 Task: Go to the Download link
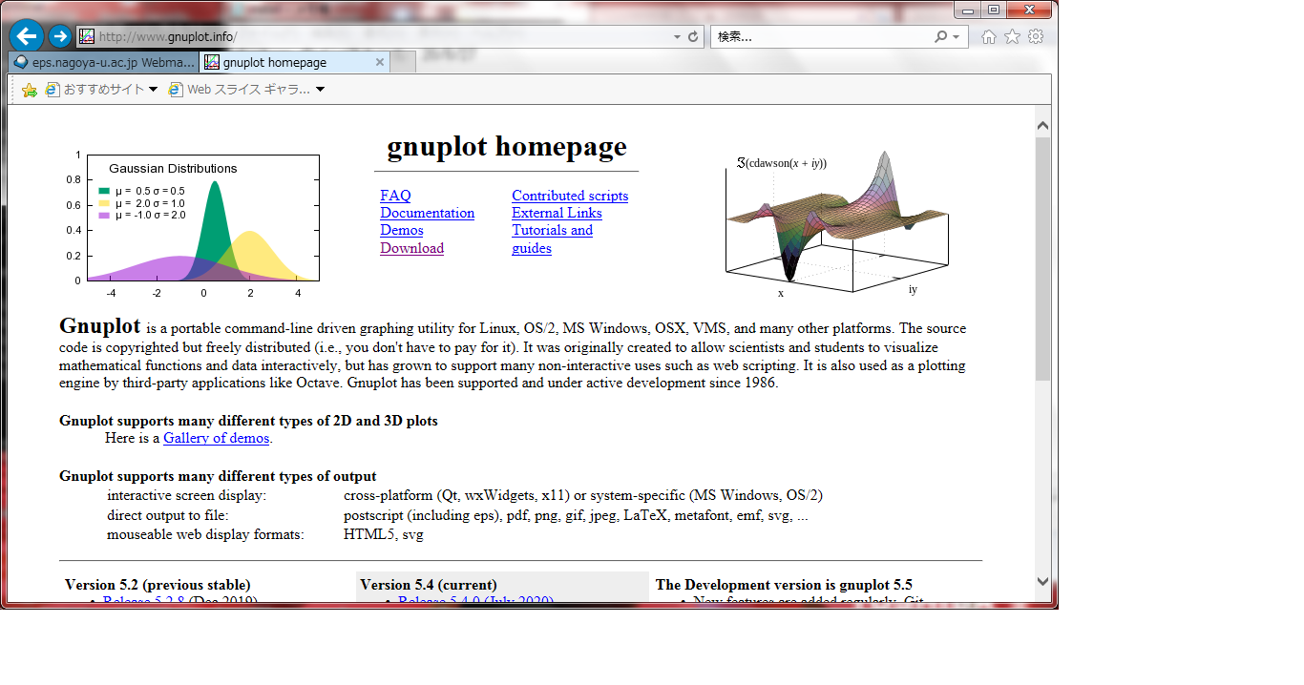point(411,248)
